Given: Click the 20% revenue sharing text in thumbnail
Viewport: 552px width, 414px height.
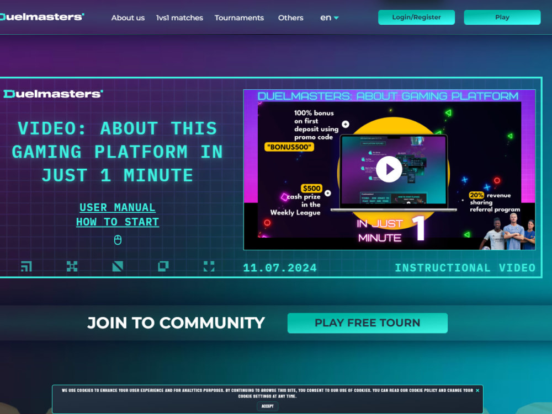Looking at the screenshot, I should [x=495, y=202].
